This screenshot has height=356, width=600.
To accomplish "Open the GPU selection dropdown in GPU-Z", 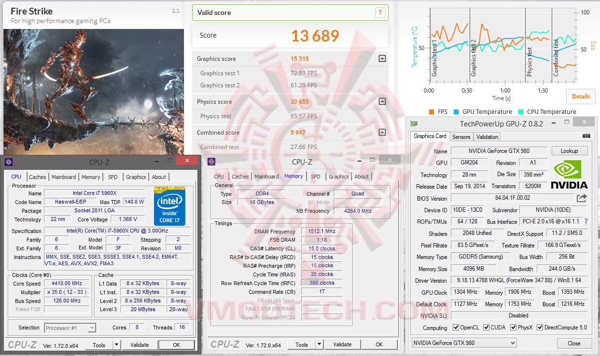I will (464, 343).
